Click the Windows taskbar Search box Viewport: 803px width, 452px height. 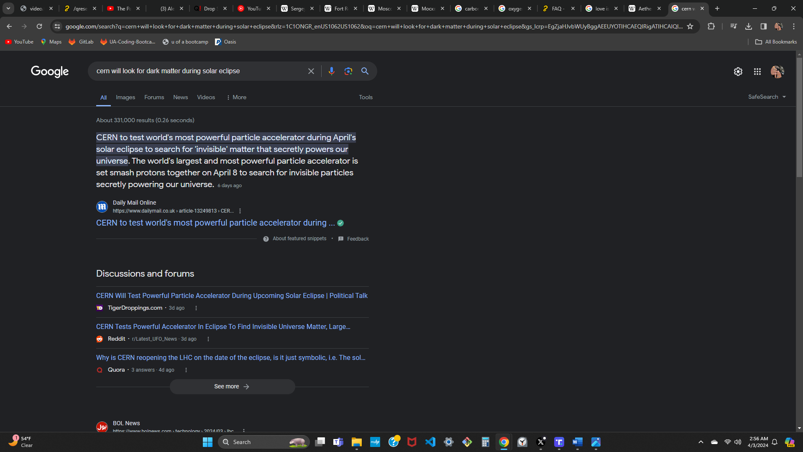coord(263,442)
